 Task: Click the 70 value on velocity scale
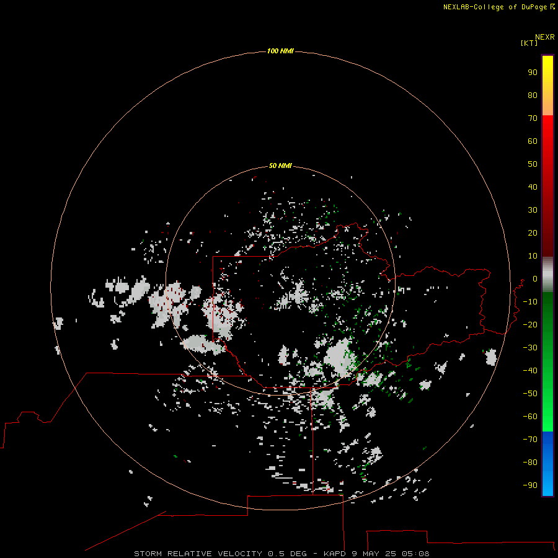[533, 118]
